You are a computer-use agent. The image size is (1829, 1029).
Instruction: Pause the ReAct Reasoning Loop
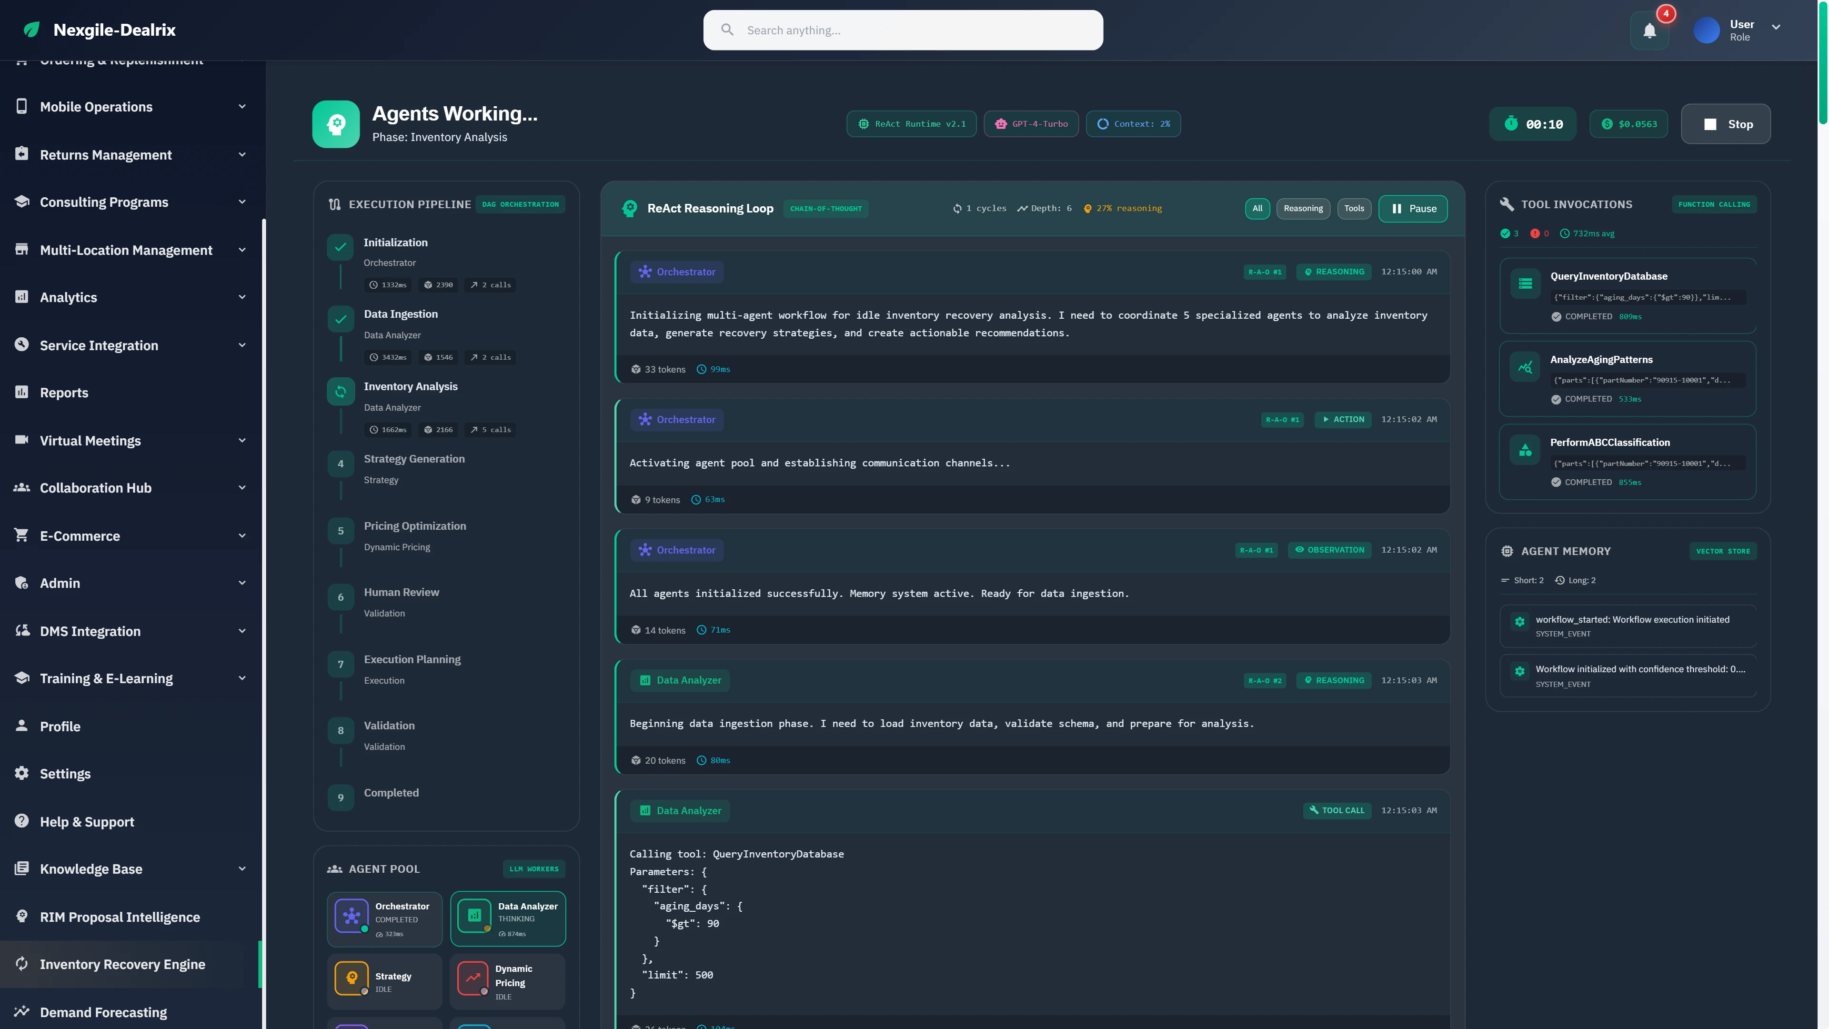tap(1412, 208)
